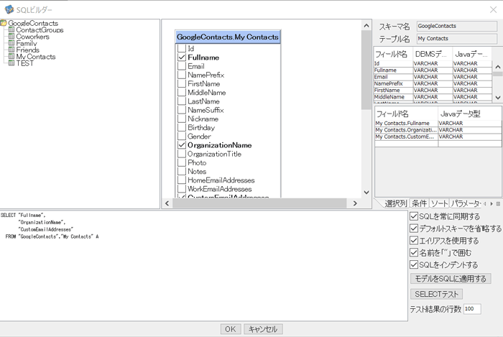The height and width of the screenshot is (337, 503).
Task: Click diagram vertical scrollbar up arrow
Action: [366, 26]
